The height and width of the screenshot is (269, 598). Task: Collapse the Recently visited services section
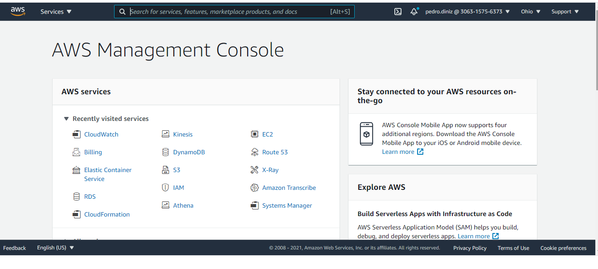tap(66, 119)
